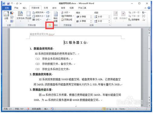153x113 pixels.
Task: Toggle the macro recording status bar icon
Action: click(x=52, y=109)
